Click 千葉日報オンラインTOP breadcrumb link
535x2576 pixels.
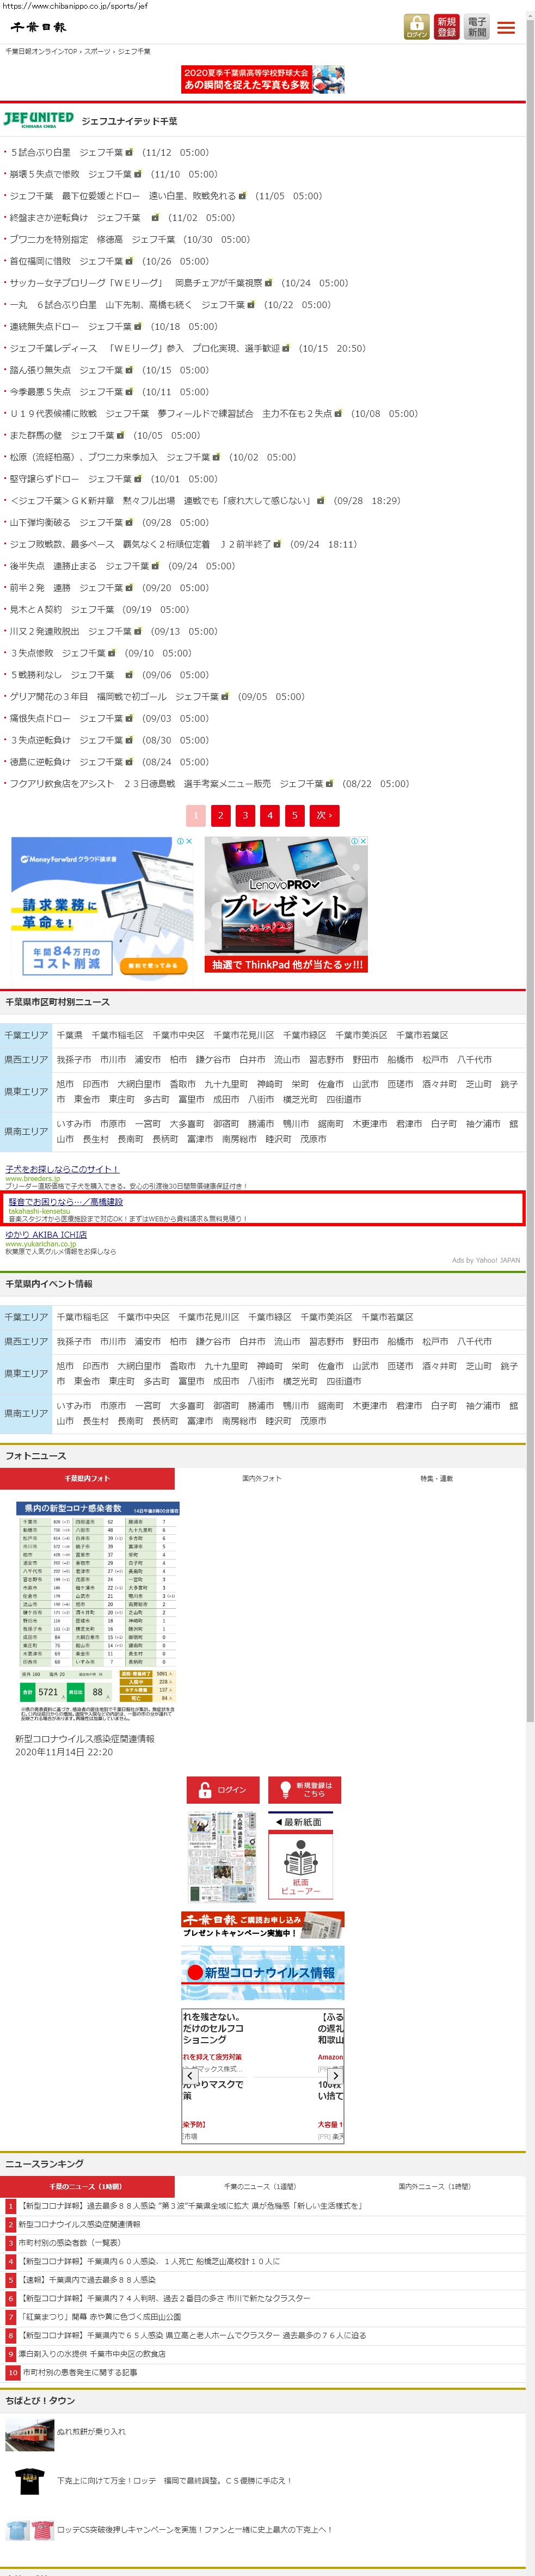[41, 51]
